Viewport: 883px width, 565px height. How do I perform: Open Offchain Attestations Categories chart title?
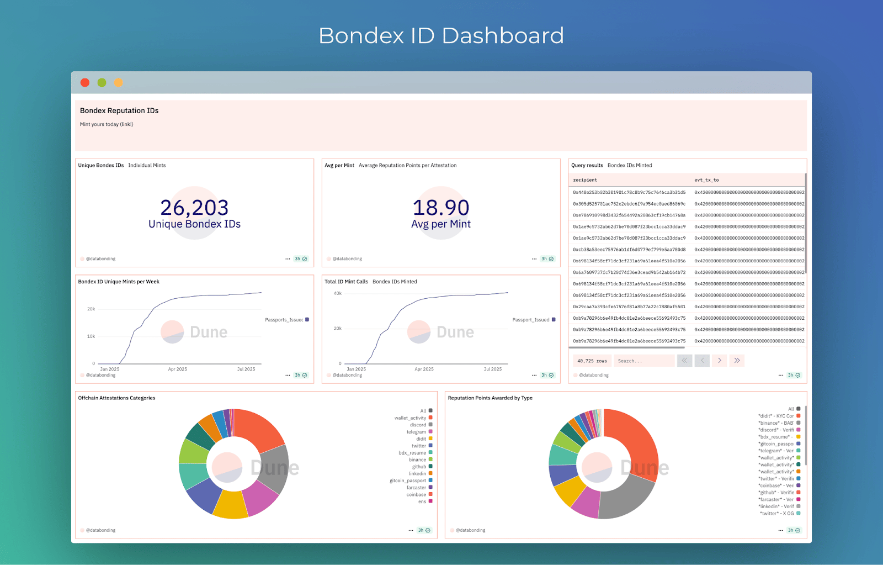116,398
